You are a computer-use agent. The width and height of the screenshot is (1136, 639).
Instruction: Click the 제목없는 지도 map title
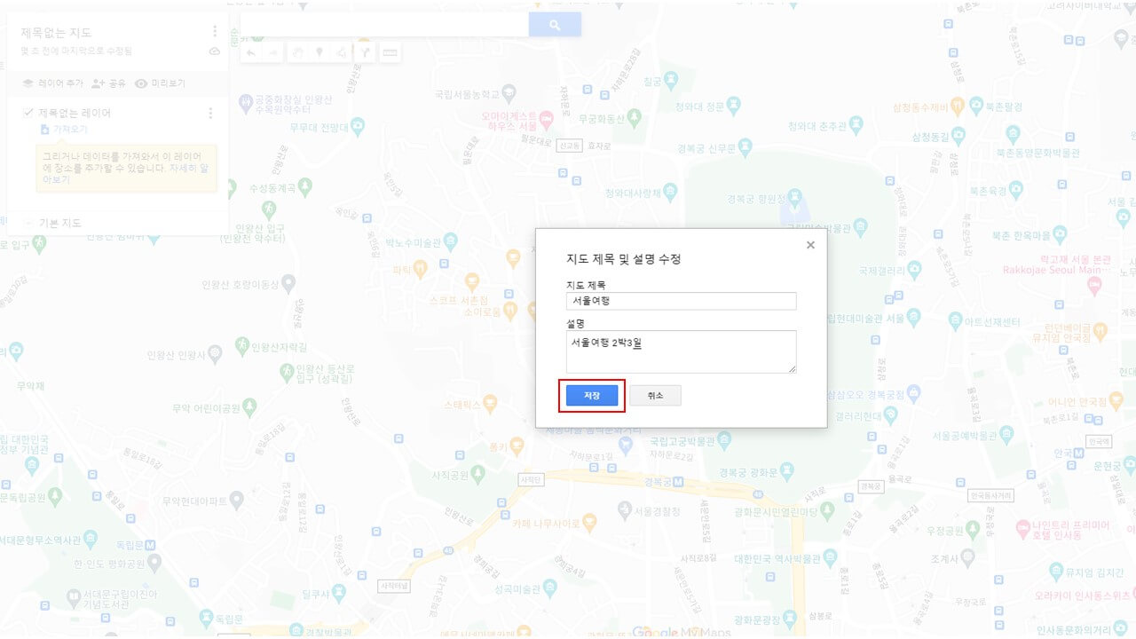coord(56,32)
